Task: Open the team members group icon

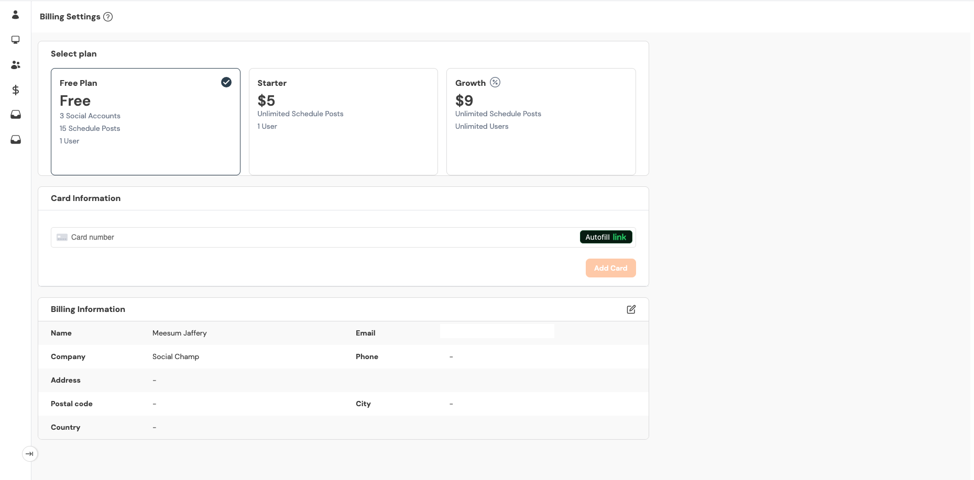Action: (x=16, y=65)
